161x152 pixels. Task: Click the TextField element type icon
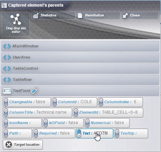click(x=7, y=91)
